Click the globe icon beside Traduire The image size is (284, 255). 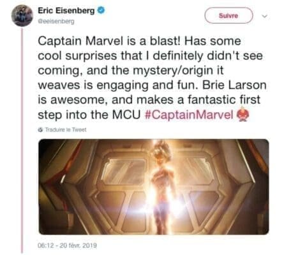tap(40, 129)
